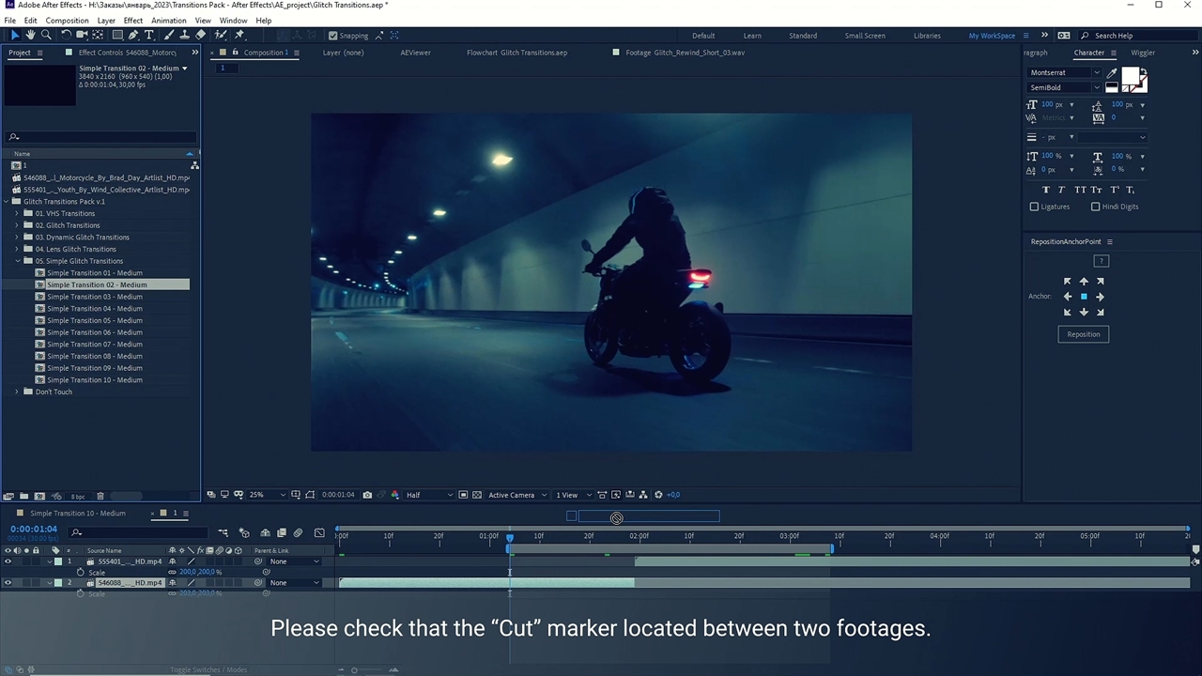Screen dimensions: 1202x676
Task: Switch to the Small Screen workspace
Action: pos(864,36)
